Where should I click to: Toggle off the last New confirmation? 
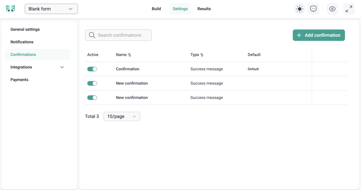pyautogui.click(x=92, y=97)
